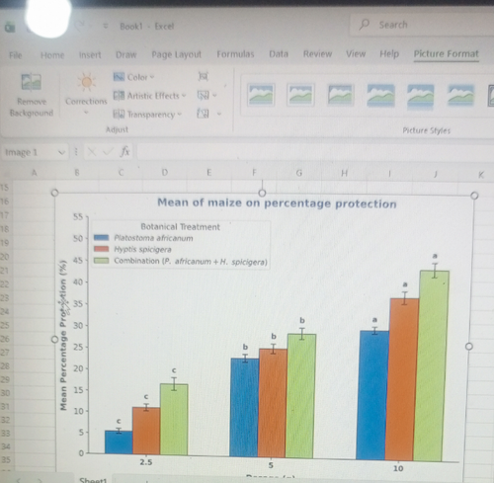
Task: Open the Artistic Effects dropdown
Action: coord(150,96)
